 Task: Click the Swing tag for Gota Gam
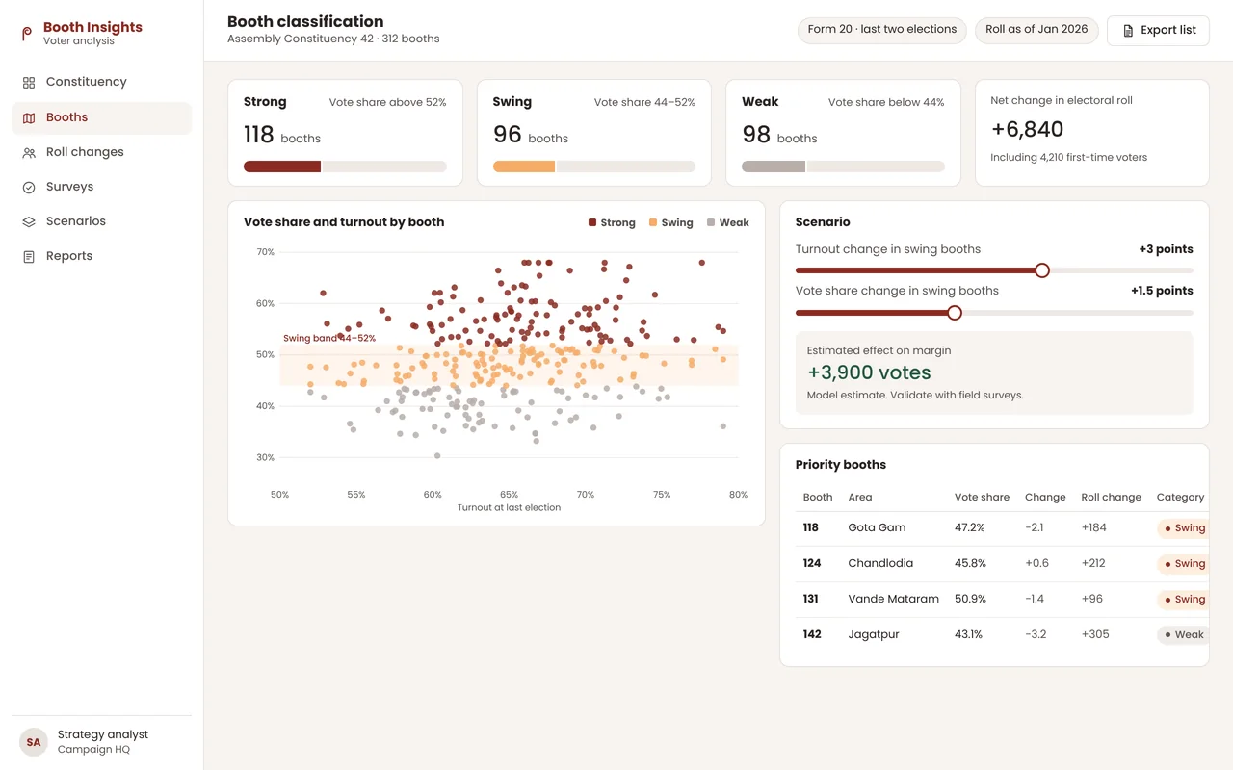coord(1184,527)
